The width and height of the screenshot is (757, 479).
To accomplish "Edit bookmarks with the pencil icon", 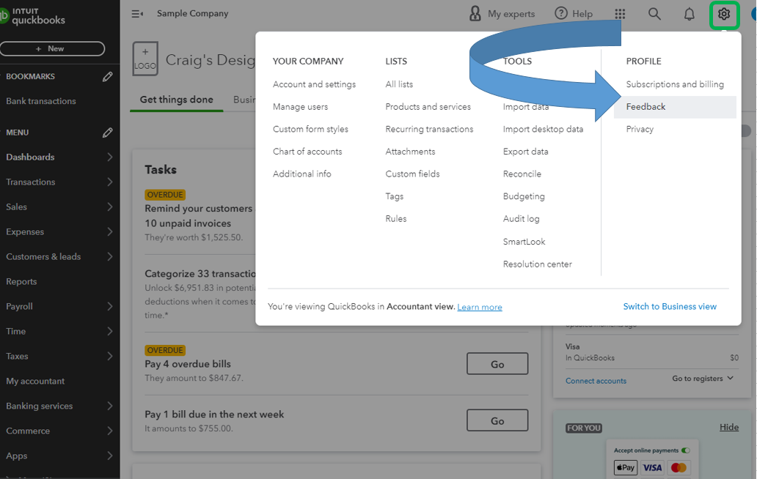I will 108,77.
